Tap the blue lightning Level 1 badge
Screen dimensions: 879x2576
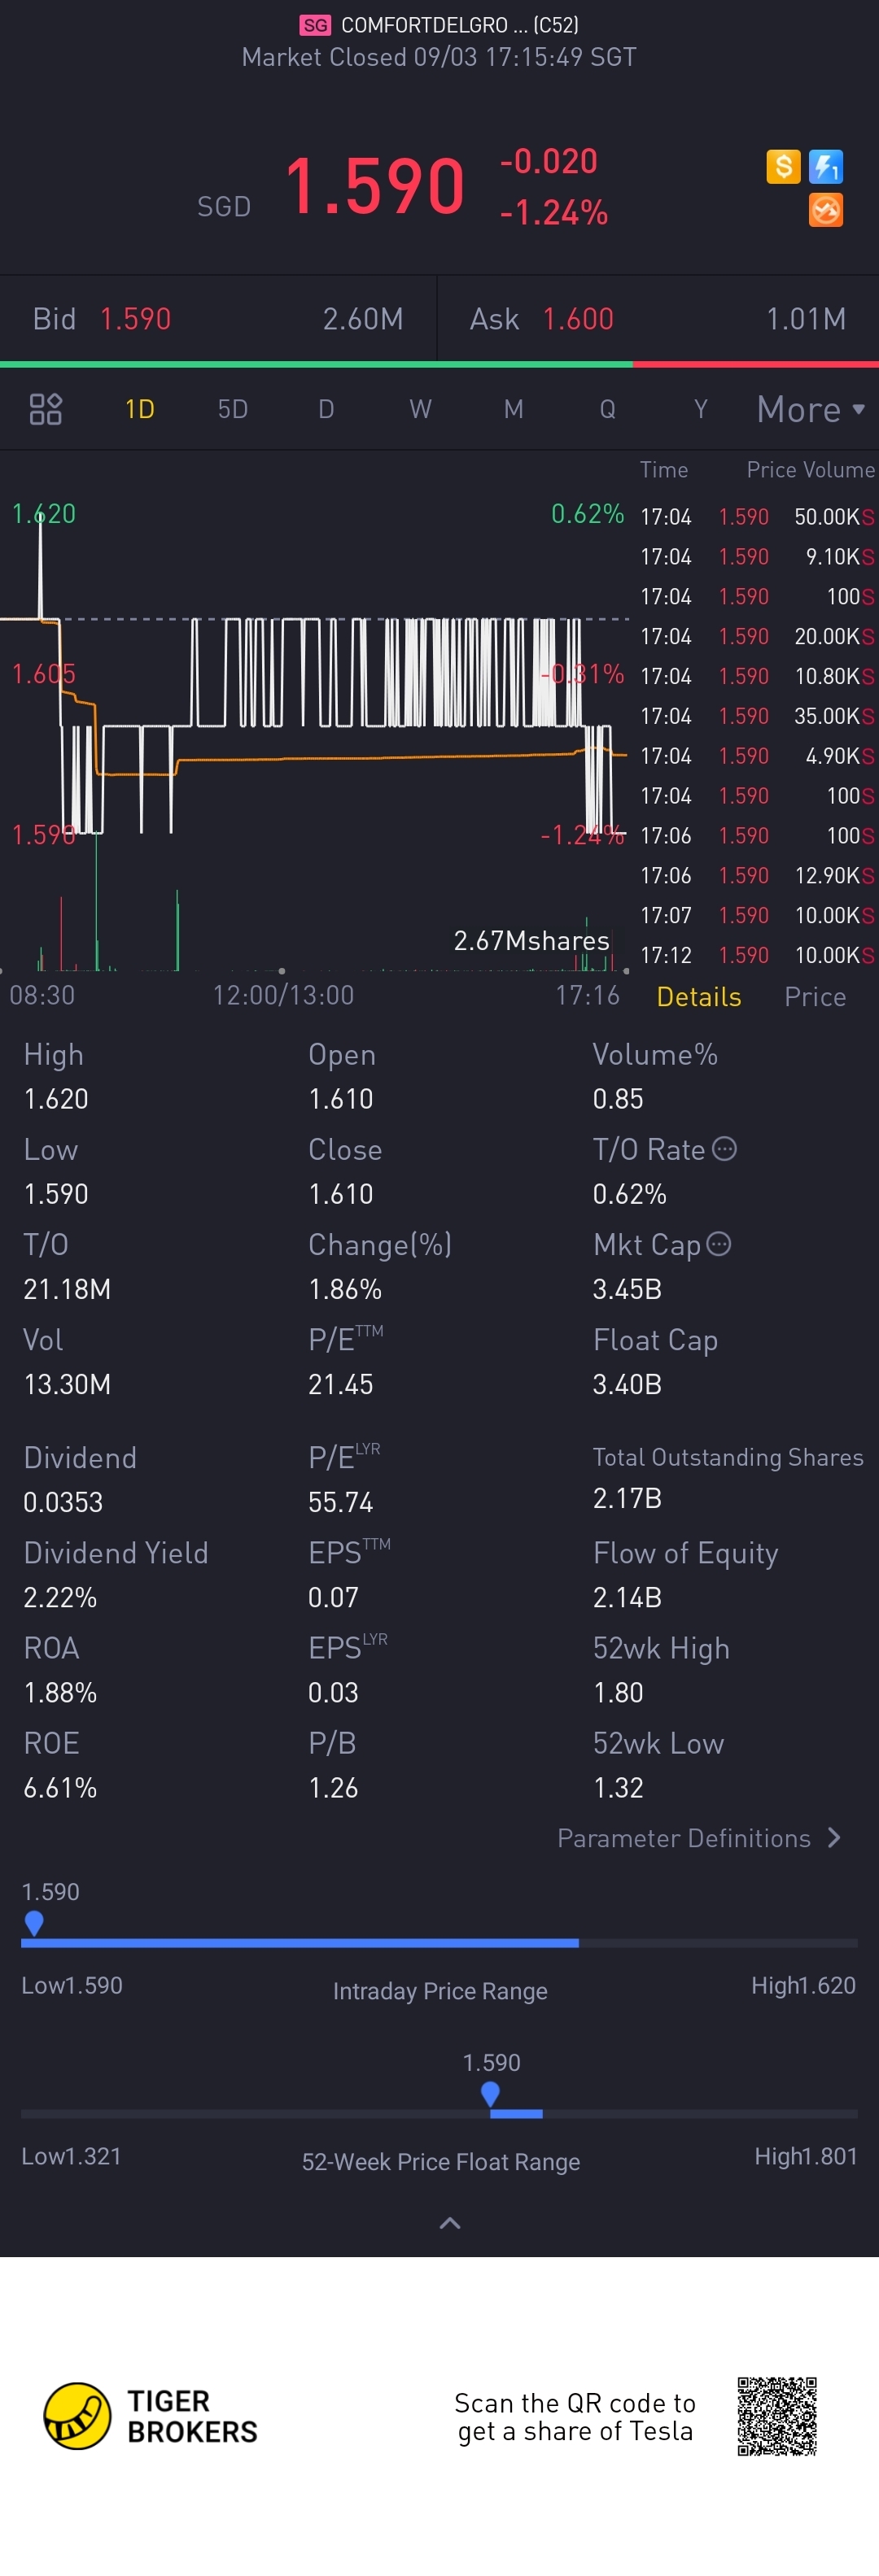[826, 166]
